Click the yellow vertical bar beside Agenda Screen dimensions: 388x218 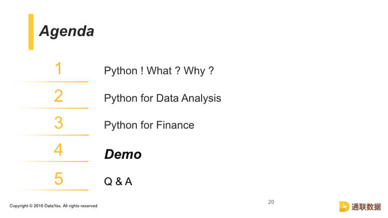pos(31,32)
